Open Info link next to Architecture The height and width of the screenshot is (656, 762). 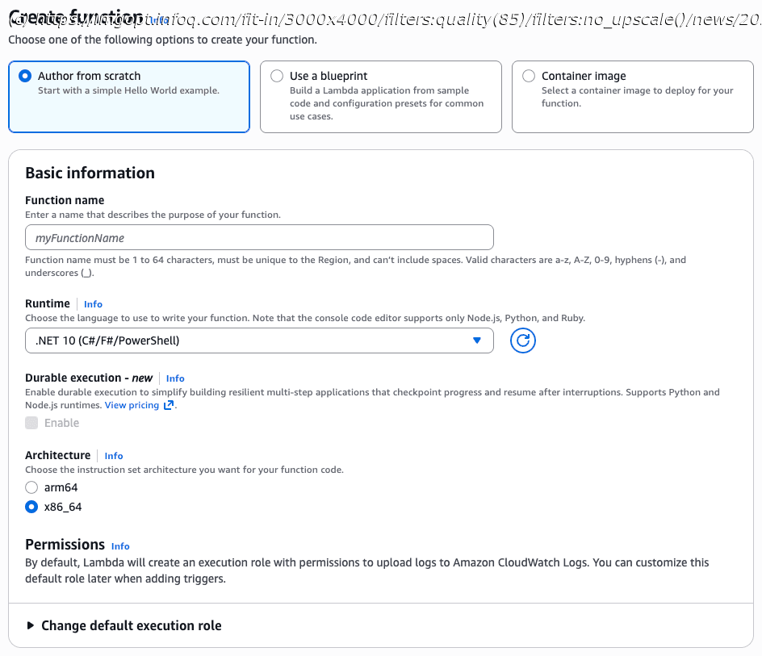pyautogui.click(x=114, y=456)
